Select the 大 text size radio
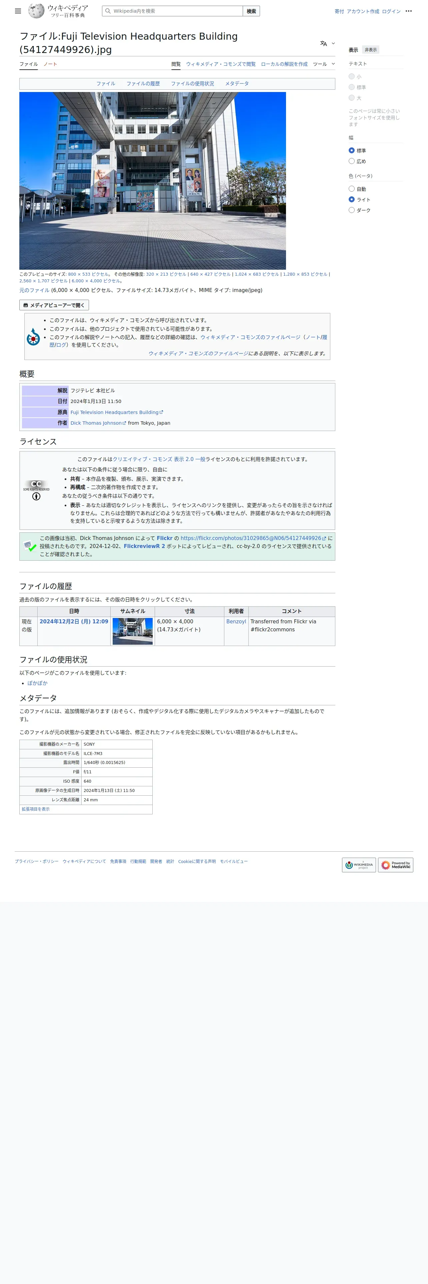 (352, 98)
